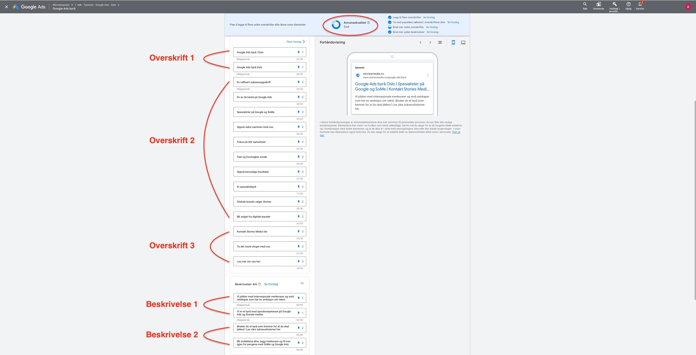Click the Utseende appearance icon

tap(598, 4)
